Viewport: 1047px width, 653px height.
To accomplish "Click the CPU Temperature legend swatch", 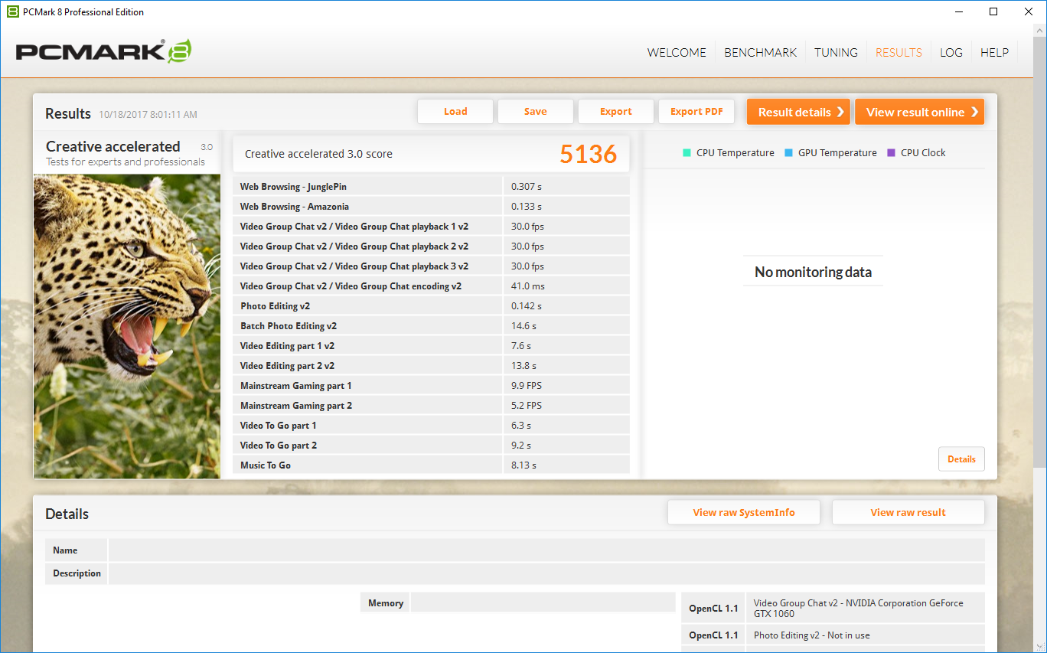I will (687, 153).
